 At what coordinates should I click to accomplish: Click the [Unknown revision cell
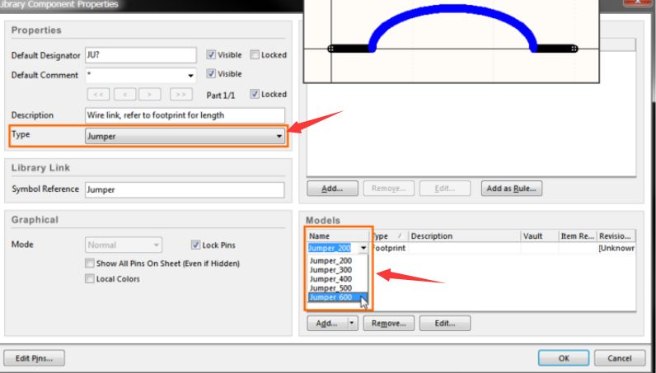pos(616,249)
